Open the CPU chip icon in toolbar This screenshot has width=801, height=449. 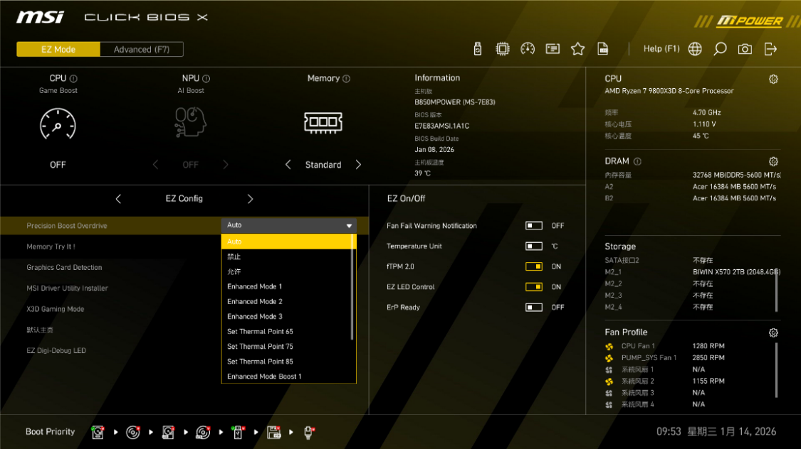point(502,49)
